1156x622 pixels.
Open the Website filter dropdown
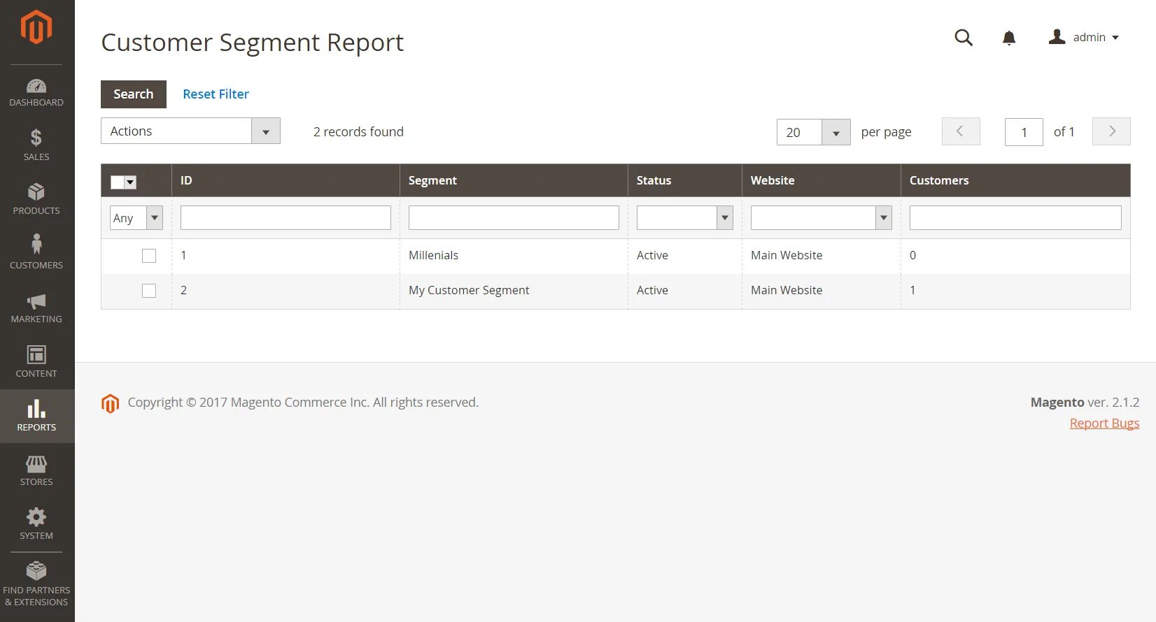pyautogui.click(x=821, y=218)
